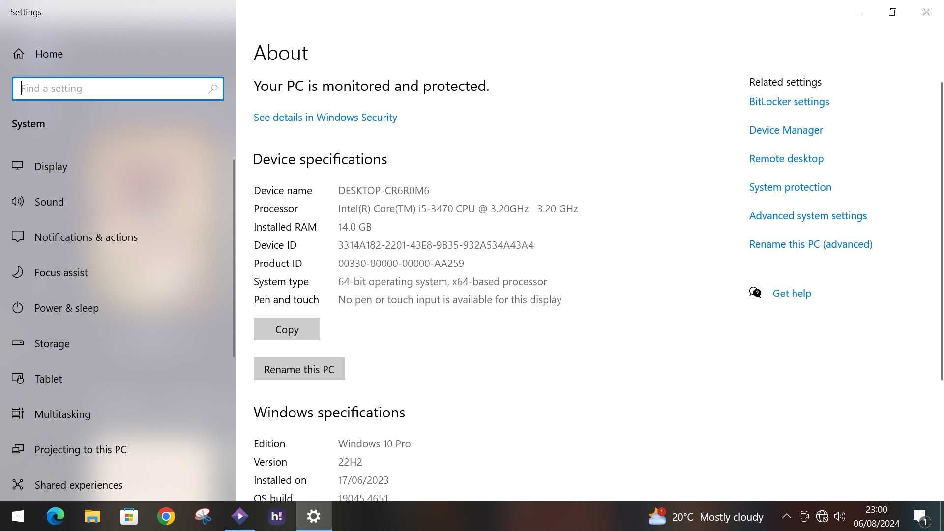
Task: Open Snipping Tool from taskbar
Action: pos(203,516)
